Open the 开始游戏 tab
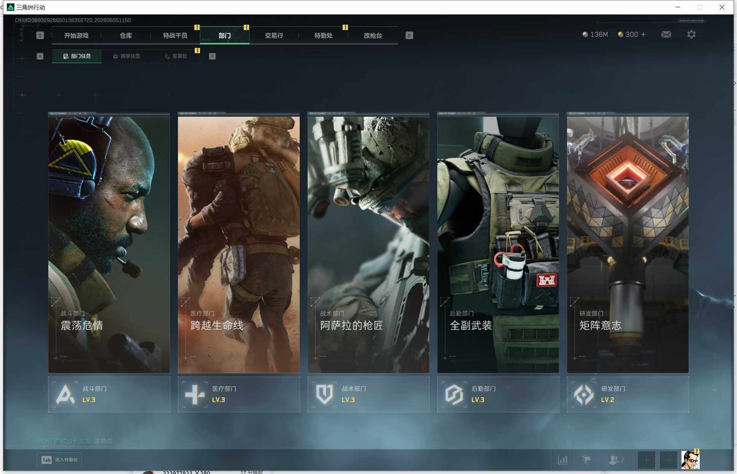This screenshot has width=737, height=474. (76, 35)
